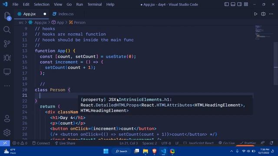Viewport: 278px width, 156px height.
Task: Open the Accounts menu icon
Action: point(7,118)
